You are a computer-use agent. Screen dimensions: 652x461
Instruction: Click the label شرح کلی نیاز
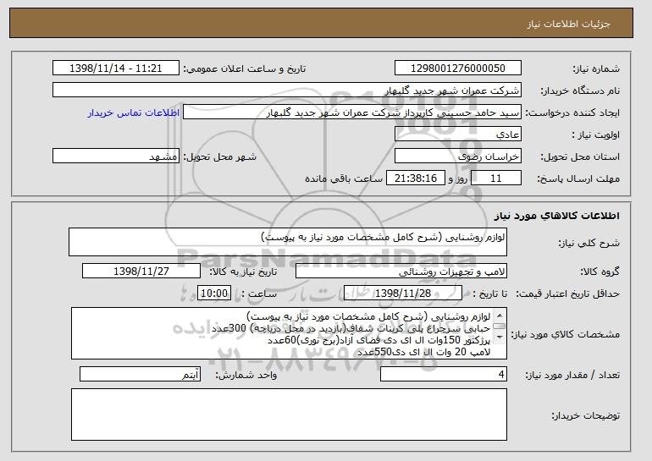[589, 244]
